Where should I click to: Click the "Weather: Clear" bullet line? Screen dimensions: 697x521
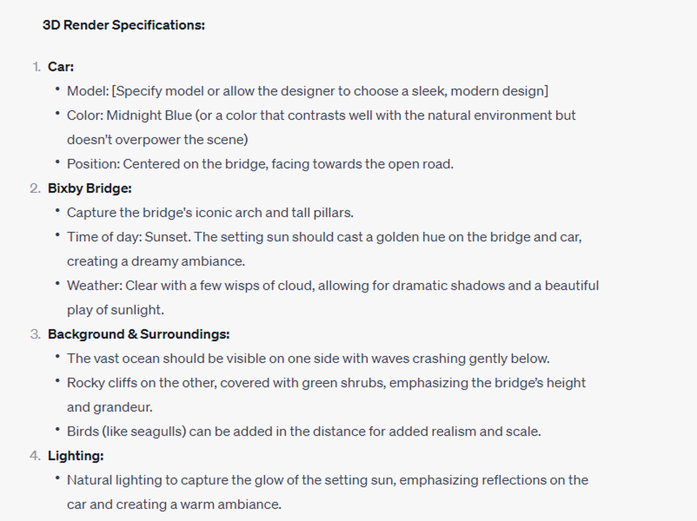coord(332,286)
